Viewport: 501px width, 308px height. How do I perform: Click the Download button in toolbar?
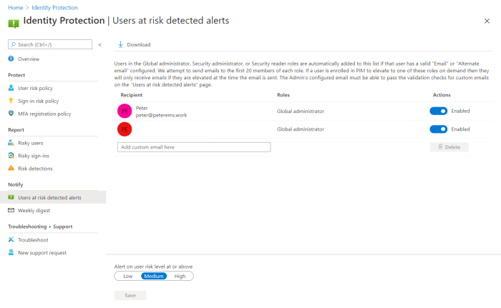tap(134, 44)
